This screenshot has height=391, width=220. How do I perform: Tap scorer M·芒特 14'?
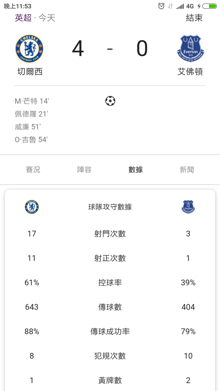pyautogui.click(x=32, y=101)
